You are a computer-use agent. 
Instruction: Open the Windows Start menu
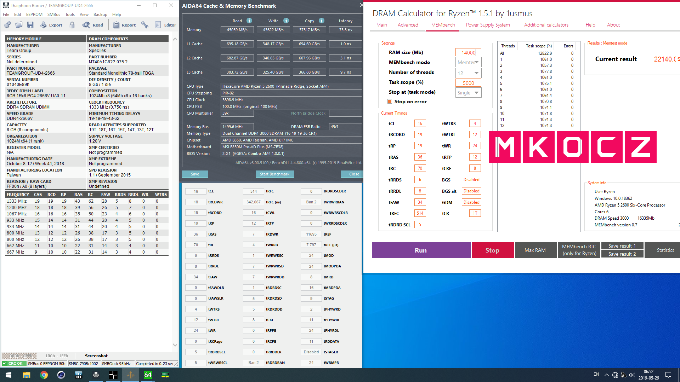[8, 375]
